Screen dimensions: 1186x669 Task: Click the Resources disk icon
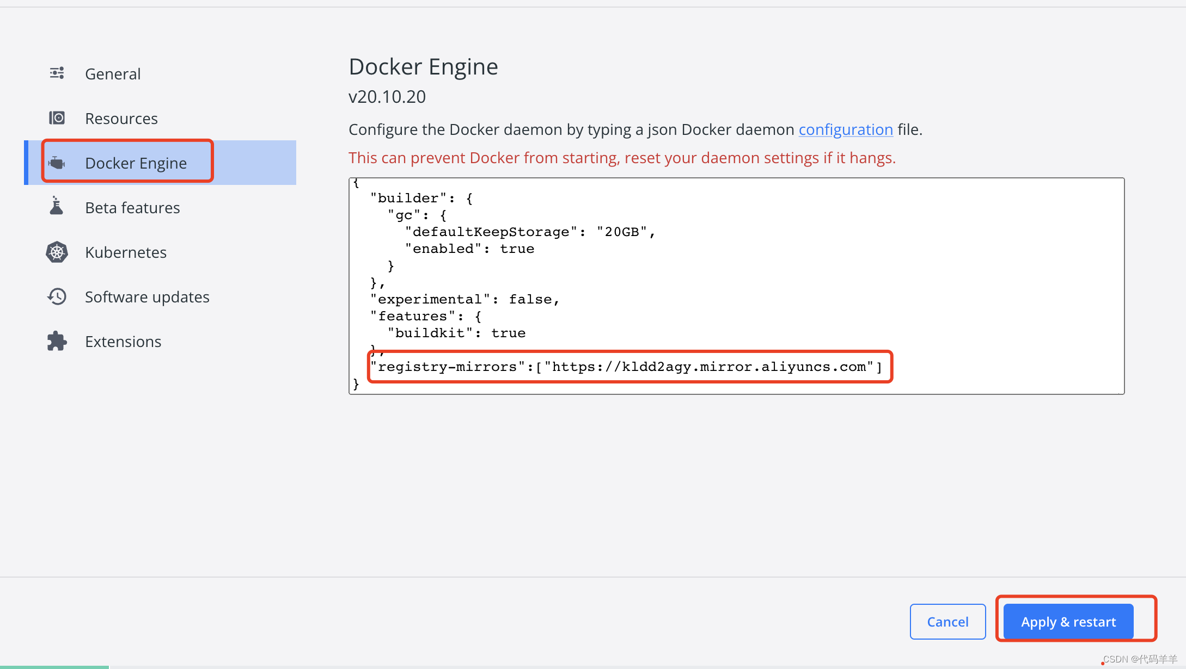point(57,118)
